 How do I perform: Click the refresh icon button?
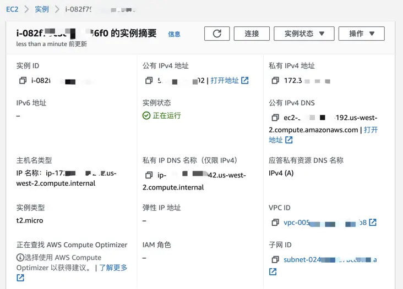217,34
